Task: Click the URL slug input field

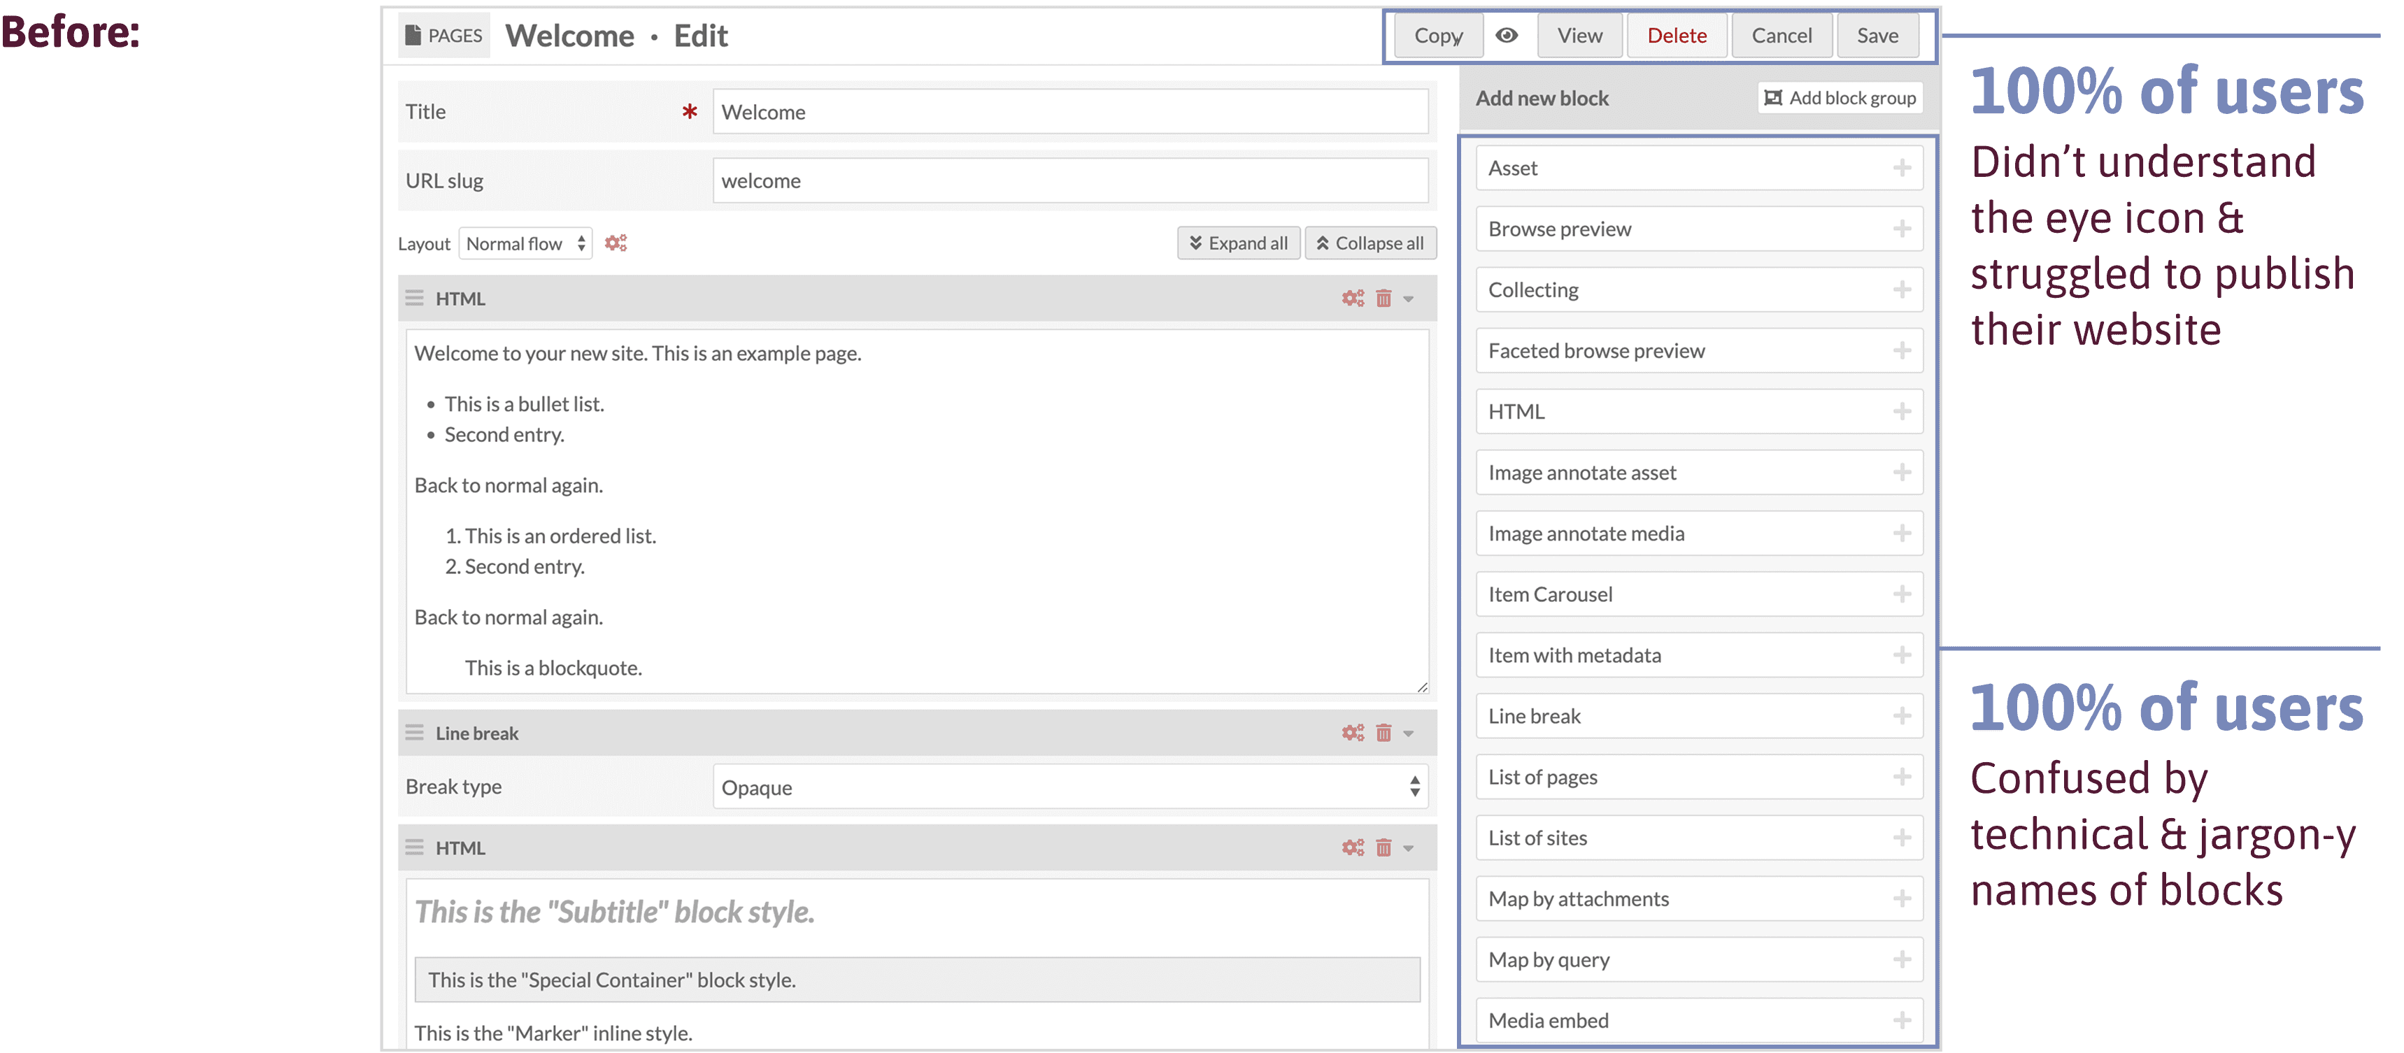Action: 1070,181
